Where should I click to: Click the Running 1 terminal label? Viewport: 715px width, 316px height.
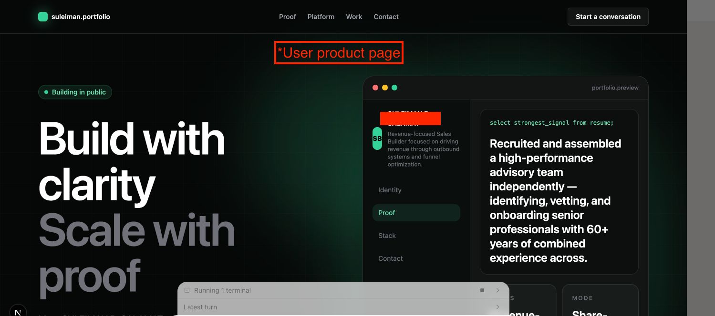coord(222,290)
